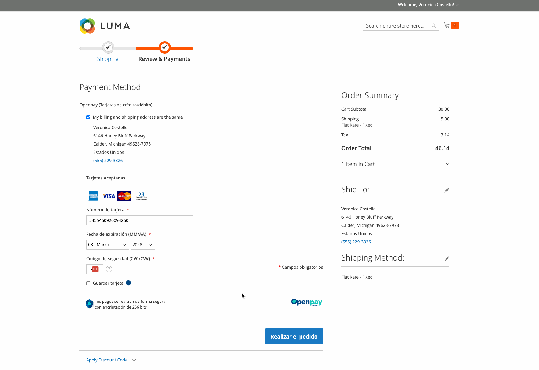Click the search magnifier icon
Screen dimensions: 539x370
tap(434, 26)
